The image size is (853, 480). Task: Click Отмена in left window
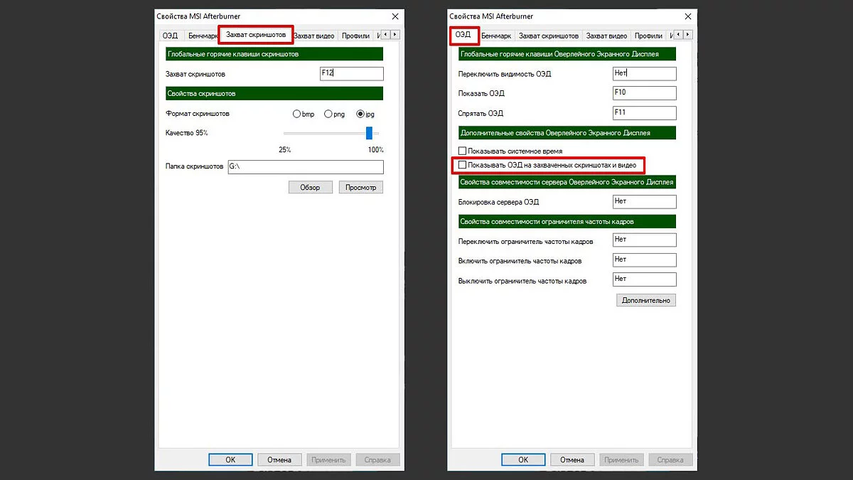coord(279,459)
